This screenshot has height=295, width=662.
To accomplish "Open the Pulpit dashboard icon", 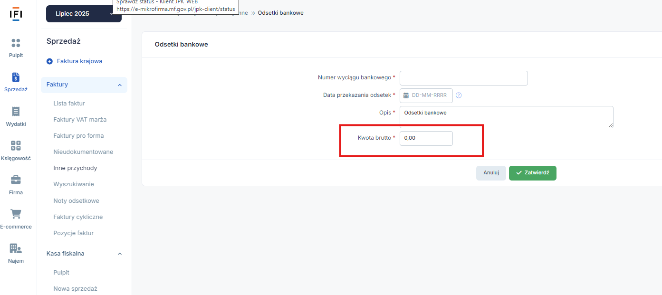I will (x=16, y=43).
